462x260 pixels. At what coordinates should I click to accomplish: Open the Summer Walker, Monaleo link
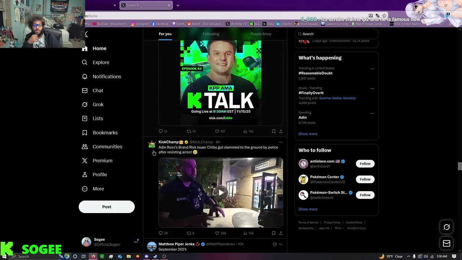pyautogui.click(x=337, y=98)
